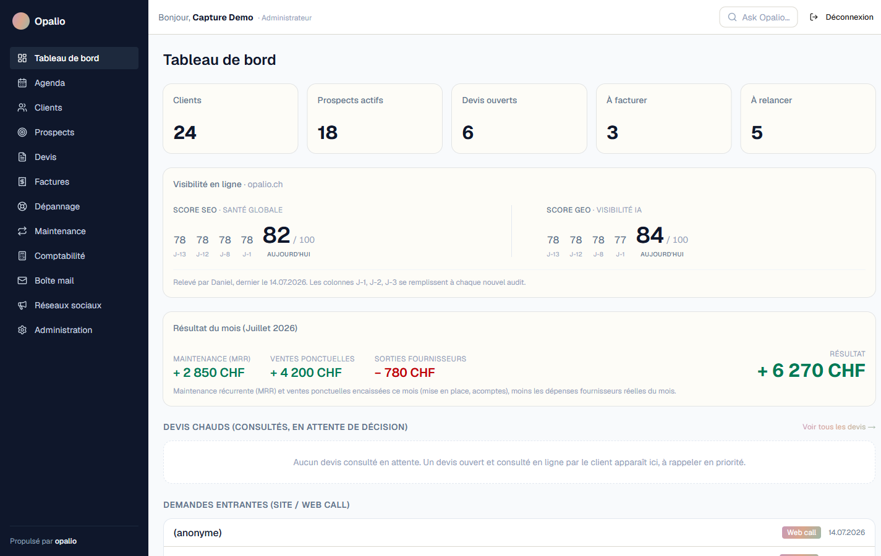Select the Maintenance menu label
Image resolution: width=881 pixels, height=556 pixels.
(x=60, y=231)
